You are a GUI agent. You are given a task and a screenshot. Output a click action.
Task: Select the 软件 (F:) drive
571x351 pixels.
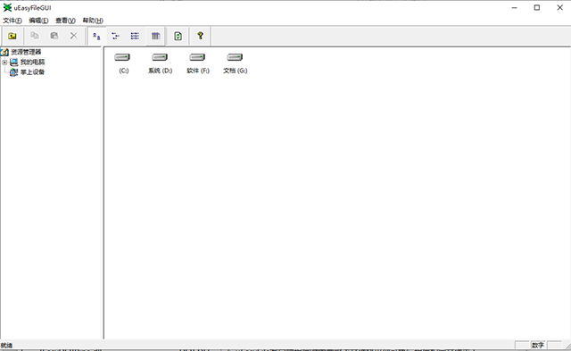[x=198, y=63]
